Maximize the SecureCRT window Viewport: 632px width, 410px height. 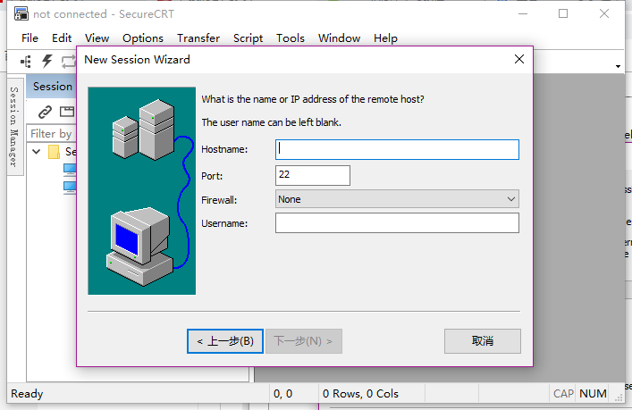(563, 13)
